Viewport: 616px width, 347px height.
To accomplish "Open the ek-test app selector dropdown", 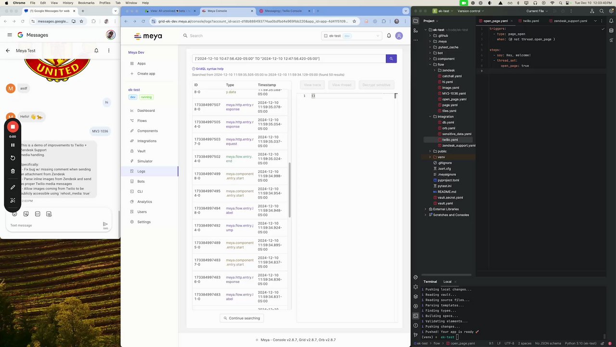I will [351, 36].
